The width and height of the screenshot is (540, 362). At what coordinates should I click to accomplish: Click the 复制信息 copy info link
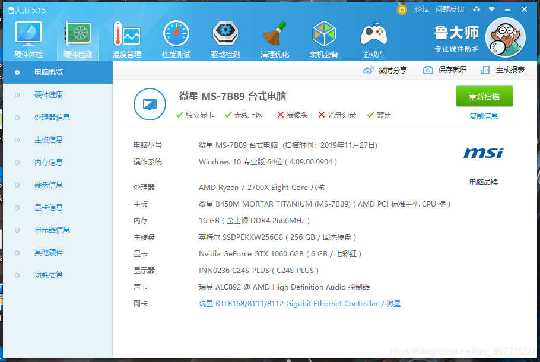[484, 116]
